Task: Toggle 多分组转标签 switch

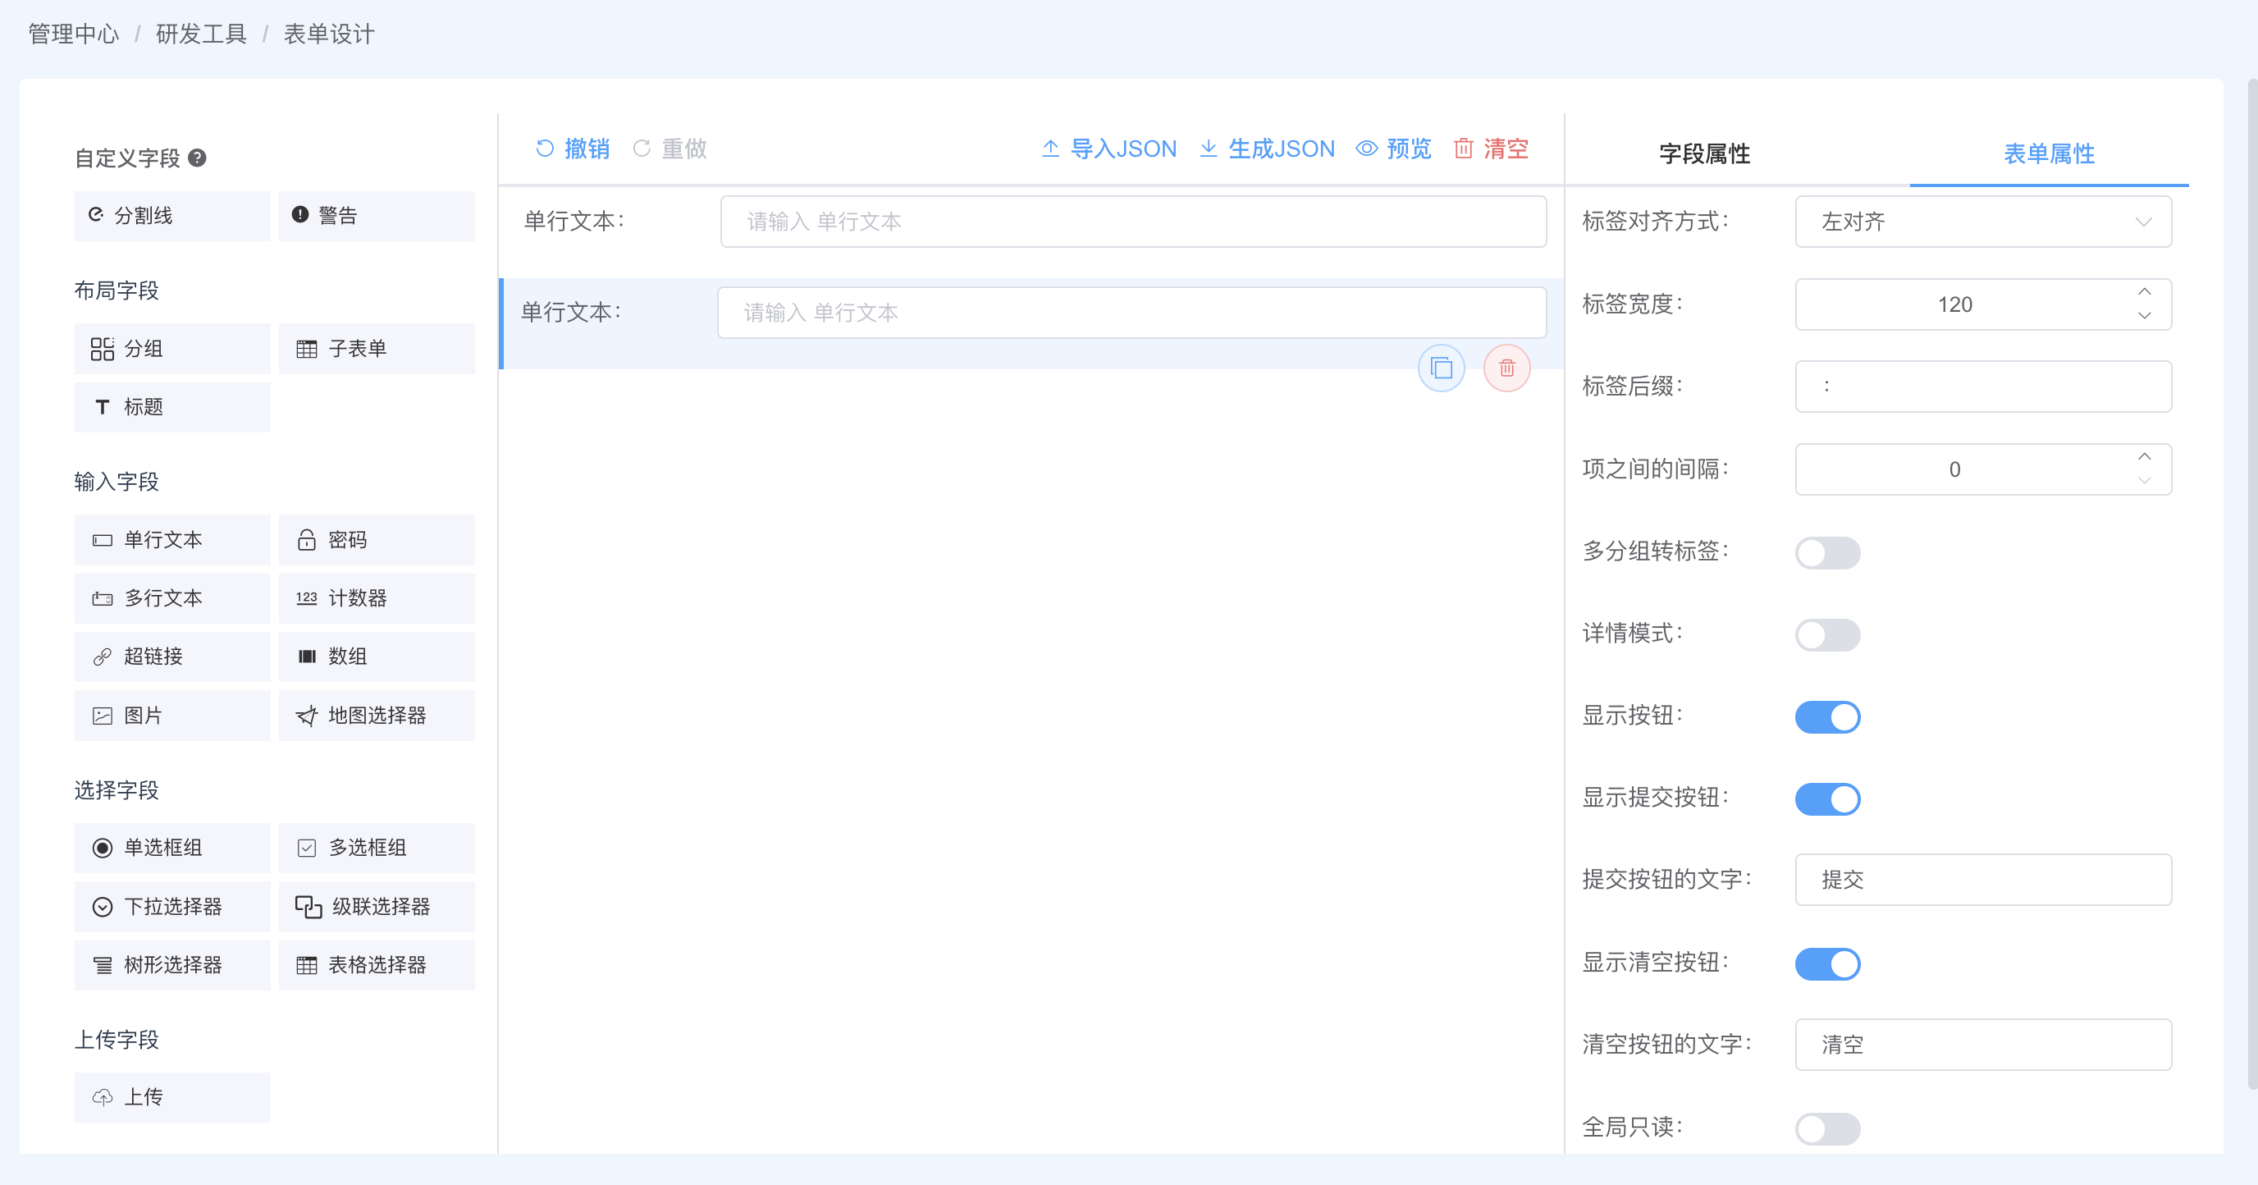Action: [x=1827, y=553]
